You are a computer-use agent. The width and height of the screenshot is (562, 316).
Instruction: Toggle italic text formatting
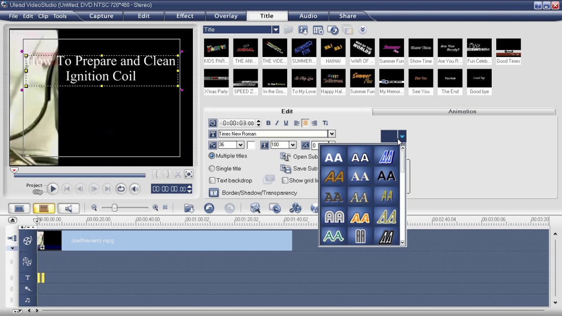point(277,123)
